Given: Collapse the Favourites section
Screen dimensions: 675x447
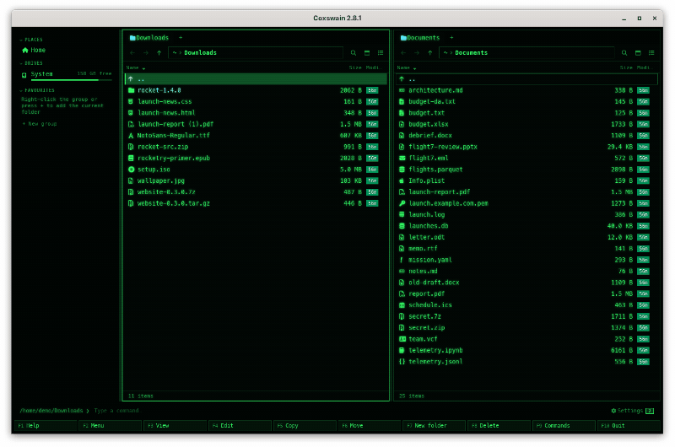Looking at the screenshot, I should 20,91.
